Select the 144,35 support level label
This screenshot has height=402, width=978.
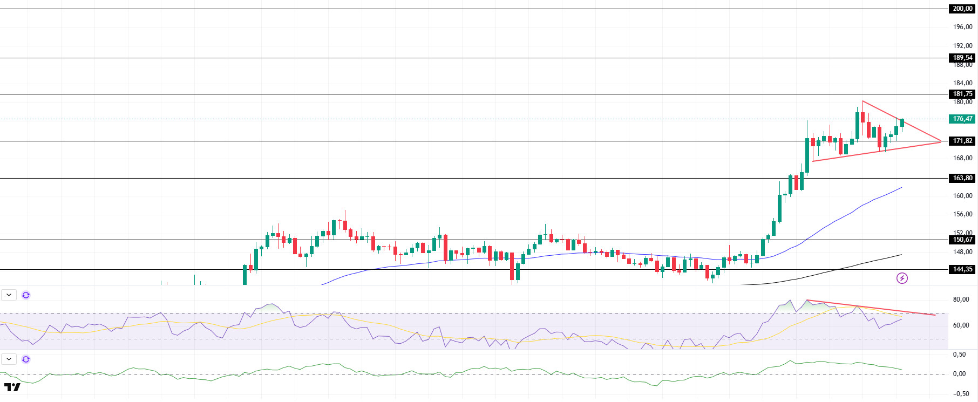(x=962, y=269)
